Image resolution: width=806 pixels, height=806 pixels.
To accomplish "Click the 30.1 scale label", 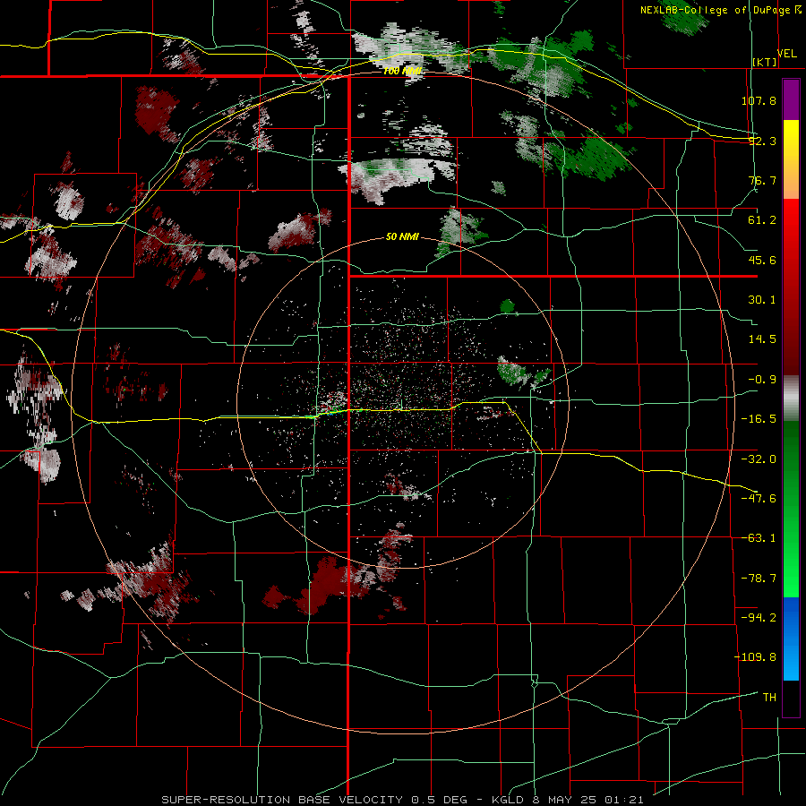I will [x=762, y=300].
